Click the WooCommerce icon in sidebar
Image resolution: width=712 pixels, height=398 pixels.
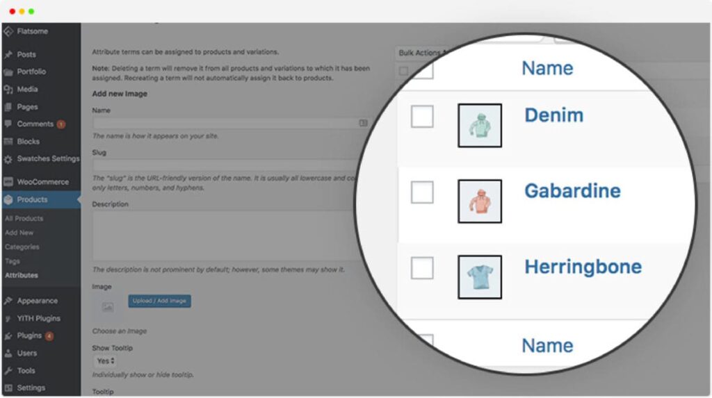point(8,182)
